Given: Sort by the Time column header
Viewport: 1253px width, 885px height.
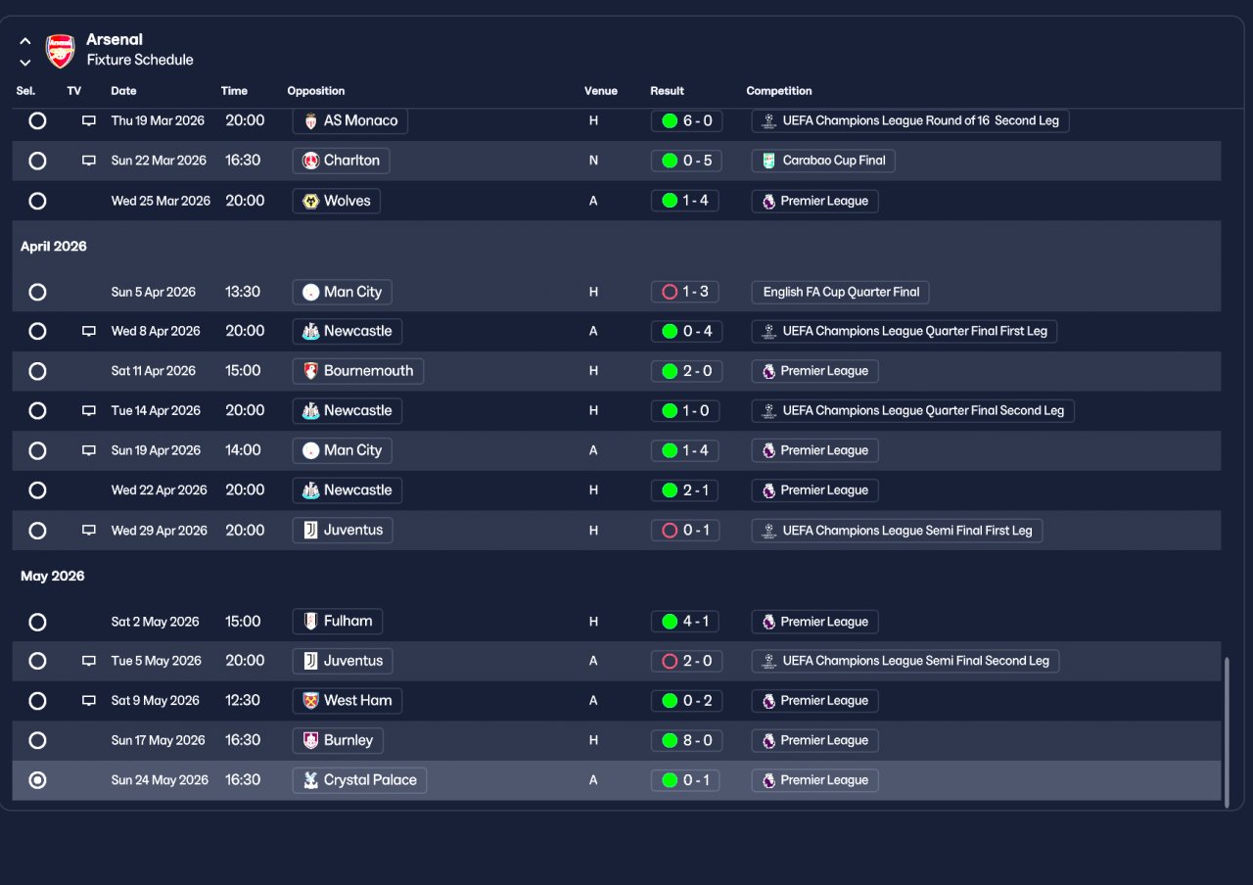Looking at the screenshot, I should coord(234,91).
